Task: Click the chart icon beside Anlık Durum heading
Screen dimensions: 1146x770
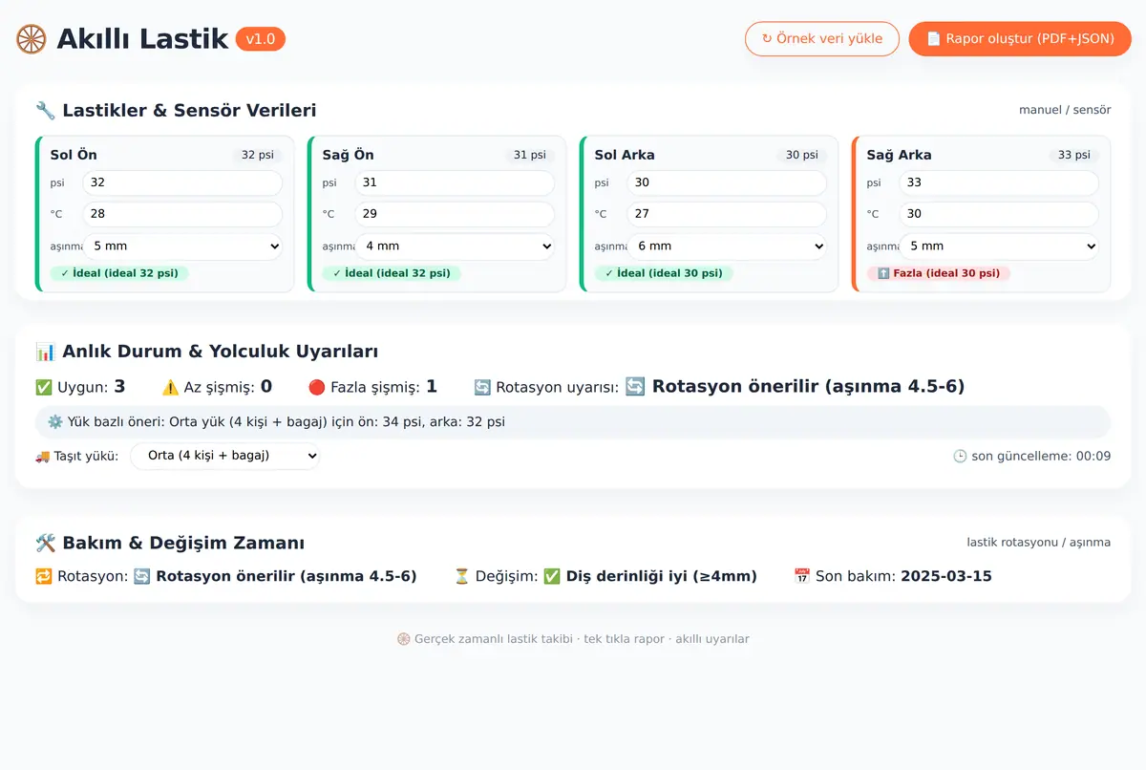Action: (45, 352)
